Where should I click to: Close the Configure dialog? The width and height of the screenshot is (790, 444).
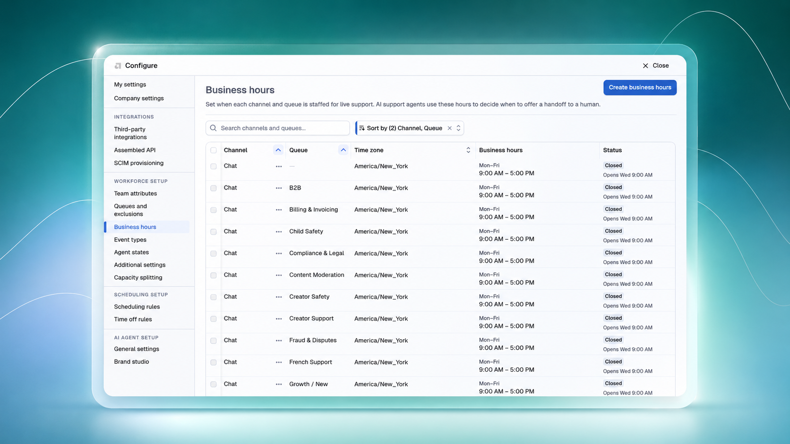click(x=655, y=66)
